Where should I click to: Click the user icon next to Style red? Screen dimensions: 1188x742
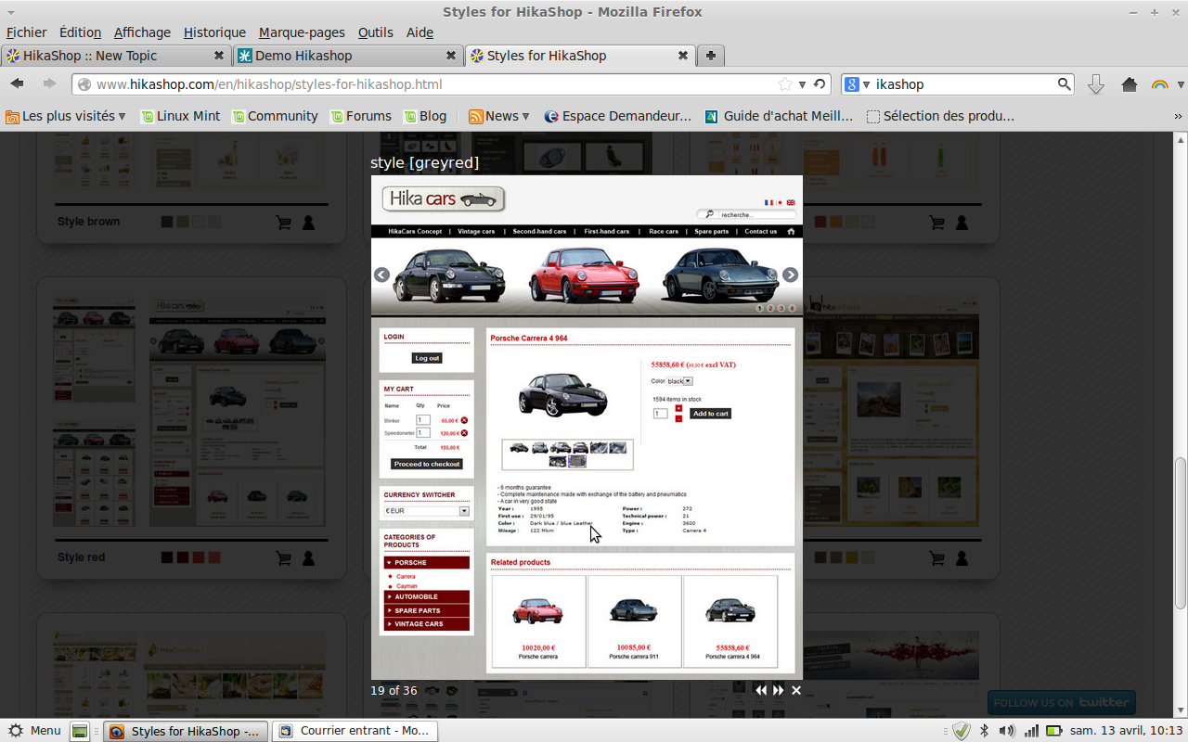[309, 558]
